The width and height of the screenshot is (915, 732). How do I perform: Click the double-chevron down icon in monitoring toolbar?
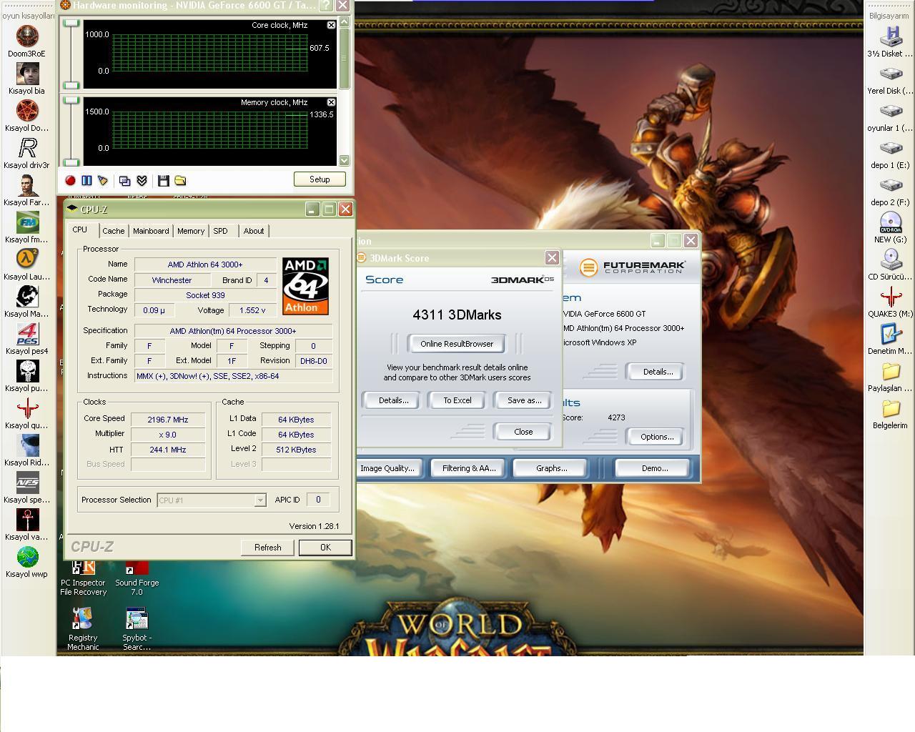(x=142, y=181)
